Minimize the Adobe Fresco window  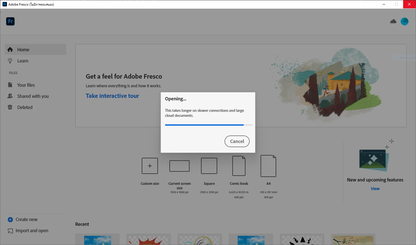coord(384,4)
